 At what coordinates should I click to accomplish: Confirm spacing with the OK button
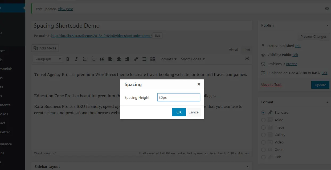click(x=179, y=112)
